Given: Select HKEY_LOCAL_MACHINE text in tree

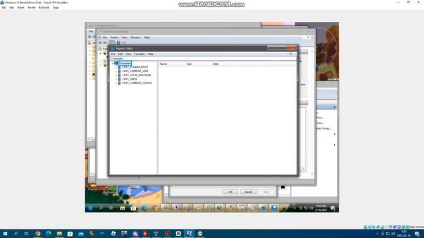Looking at the screenshot, I should click(x=136, y=75).
